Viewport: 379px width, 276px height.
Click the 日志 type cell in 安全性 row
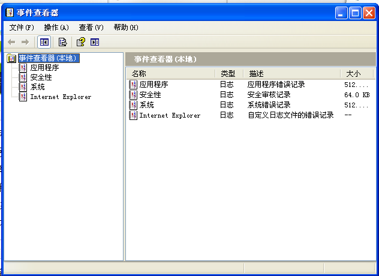click(227, 95)
